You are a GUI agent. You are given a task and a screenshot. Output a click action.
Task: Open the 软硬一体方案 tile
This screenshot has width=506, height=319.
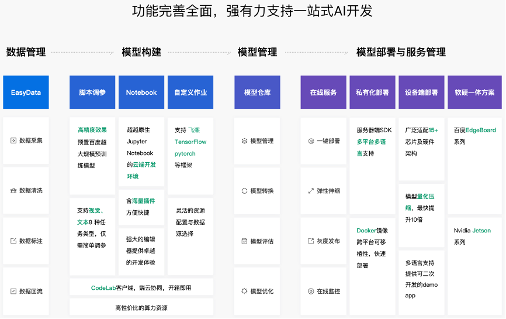click(x=474, y=92)
